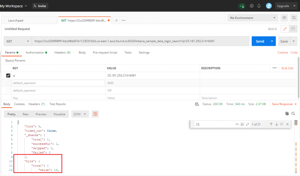
Task: Switch to Raw response view
Action: point(26,114)
